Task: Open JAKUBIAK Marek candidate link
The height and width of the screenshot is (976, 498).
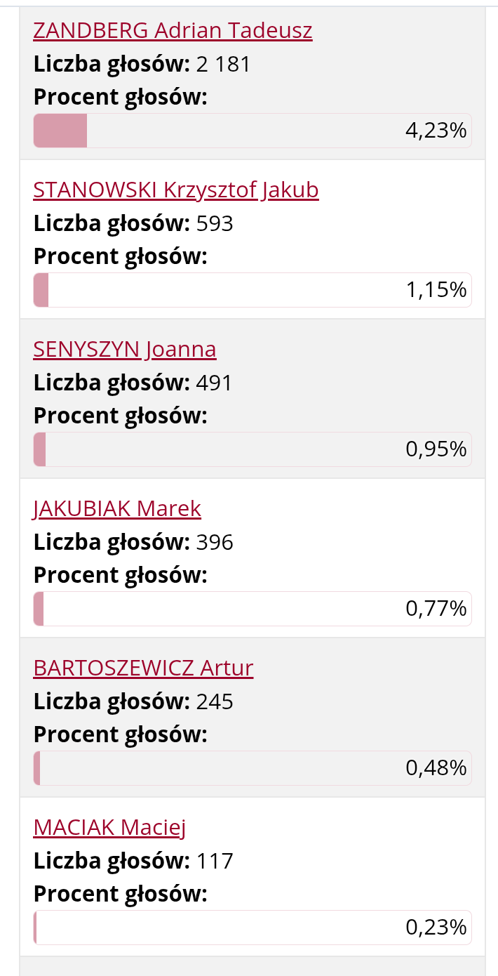Action: (x=117, y=509)
